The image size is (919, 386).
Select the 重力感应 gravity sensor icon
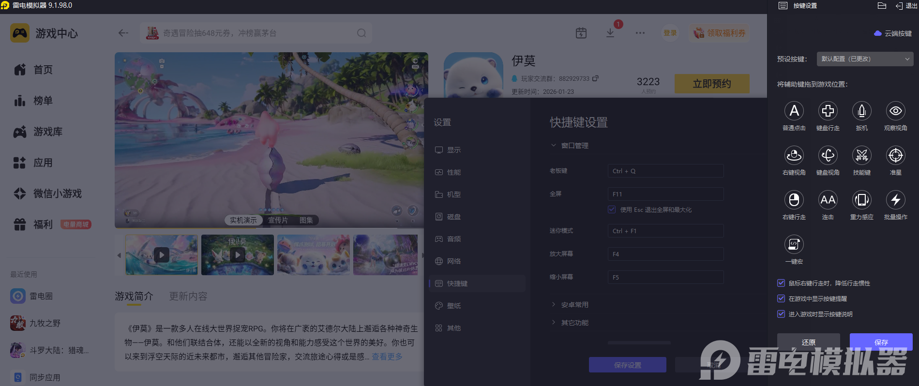(861, 200)
